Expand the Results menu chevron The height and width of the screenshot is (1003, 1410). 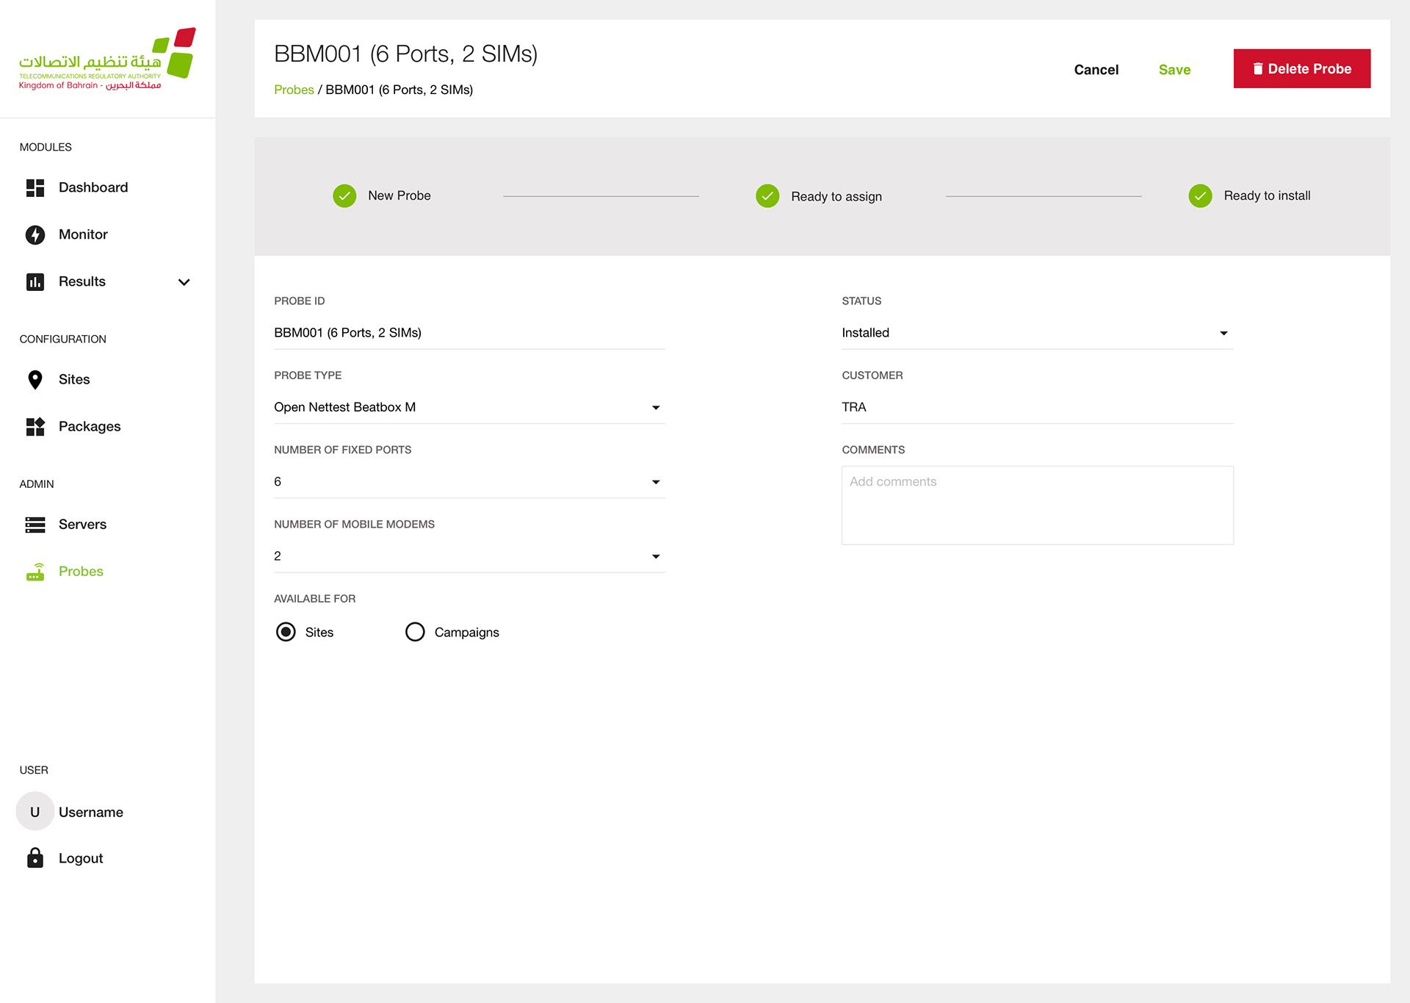[184, 281]
